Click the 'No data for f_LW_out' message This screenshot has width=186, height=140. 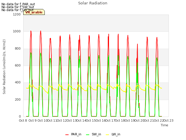click(x=17, y=10)
